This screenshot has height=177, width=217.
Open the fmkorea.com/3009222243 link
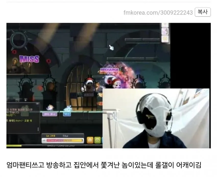click(x=158, y=12)
